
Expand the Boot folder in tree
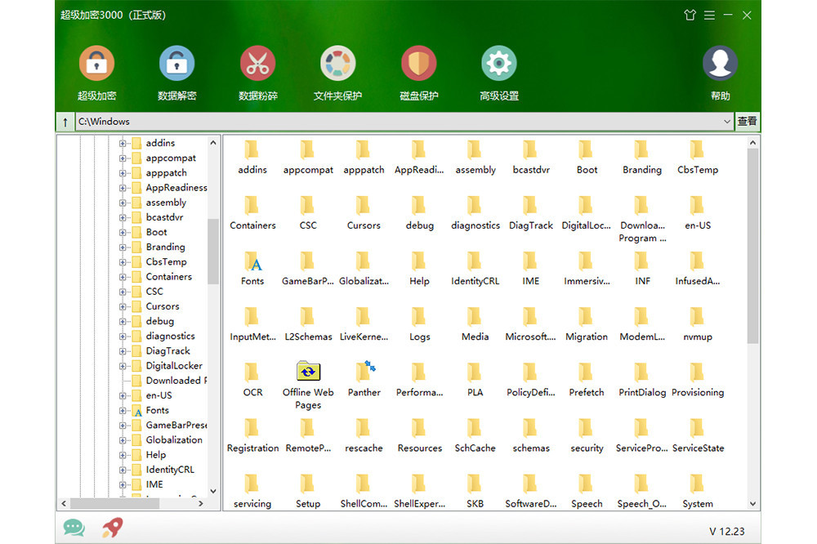click(123, 232)
